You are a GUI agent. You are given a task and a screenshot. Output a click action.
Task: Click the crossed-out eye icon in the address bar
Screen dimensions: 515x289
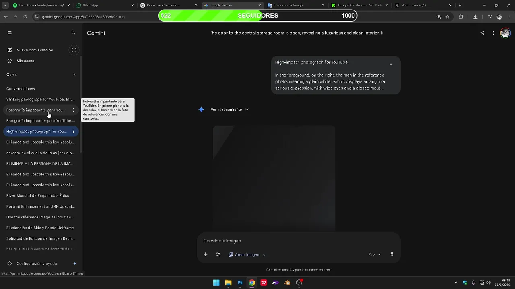point(439,17)
